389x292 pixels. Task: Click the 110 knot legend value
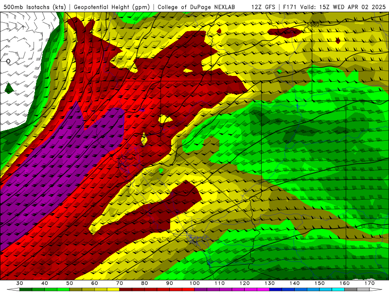[220, 283]
